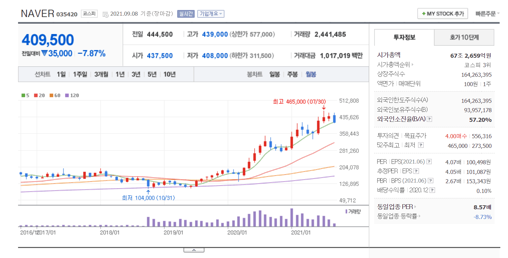Click the 4.00매수 investment opinion value
Viewport: 508px width, 258px height.
(x=457, y=136)
